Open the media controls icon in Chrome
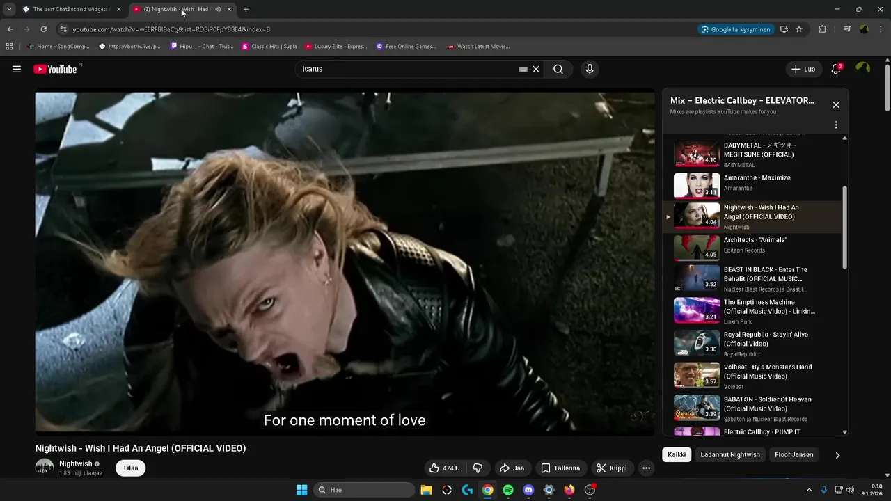The height and width of the screenshot is (501, 891). point(847,29)
